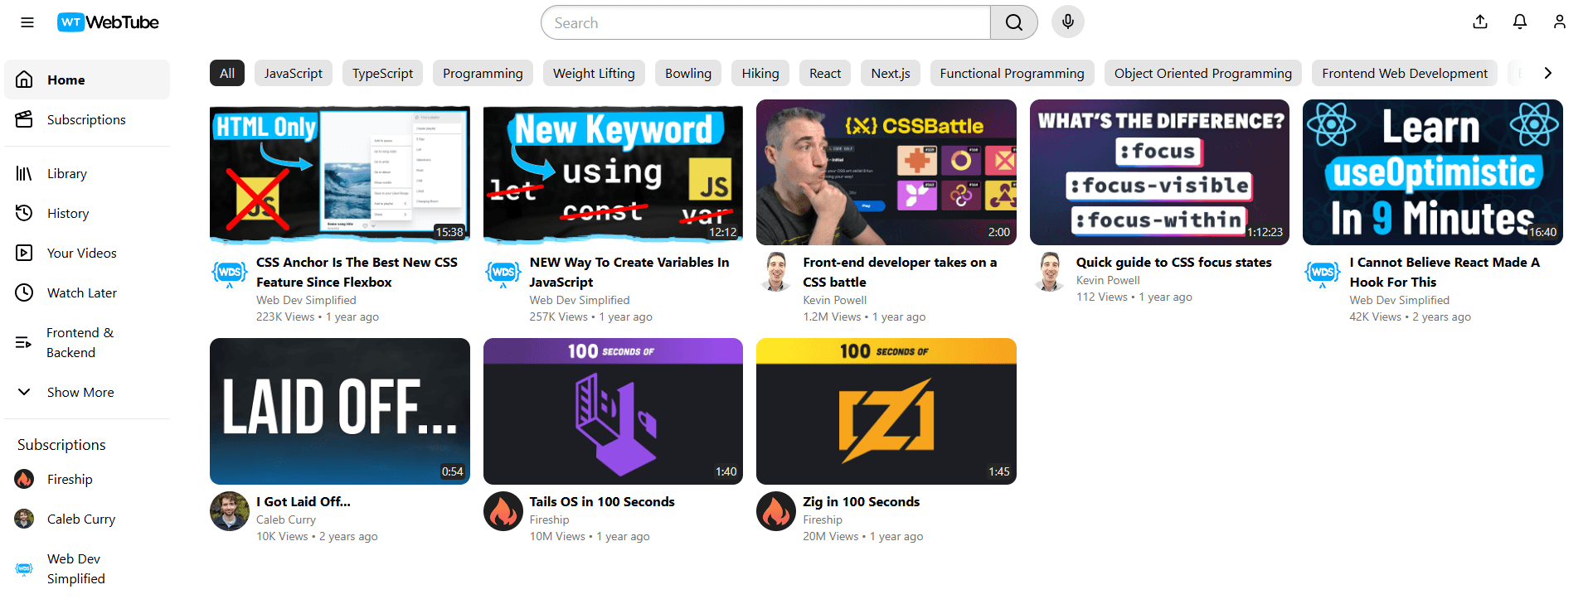This screenshot has height=604, width=1588.
Task: Open Web Dev Simplified name under CSS Anchor
Action: pyautogui.click(x=306, y=300)
